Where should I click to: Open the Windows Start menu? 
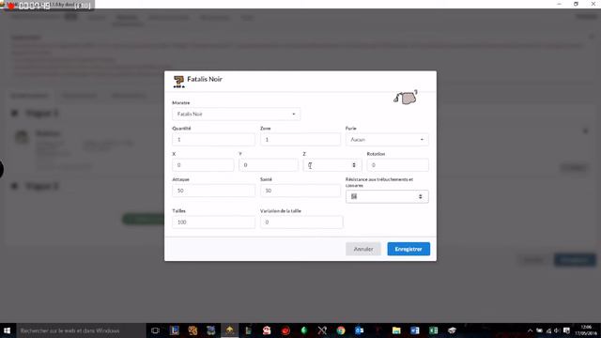point(7,330)
